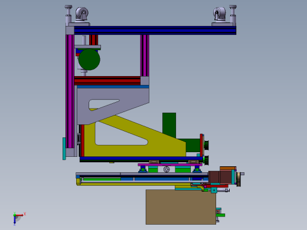
Task: Select the left caster wheel on top
Action: tap(82, 14)
